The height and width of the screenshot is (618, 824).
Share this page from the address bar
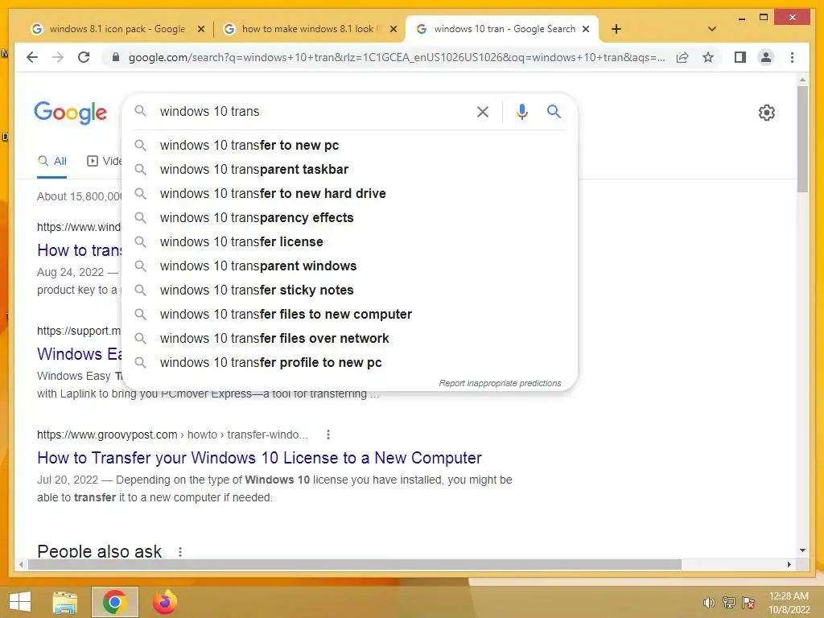click(x=682, y=57)
